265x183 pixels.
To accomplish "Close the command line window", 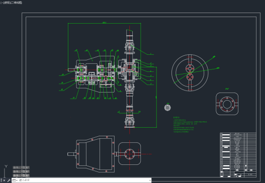I will [x=4, y=180].
